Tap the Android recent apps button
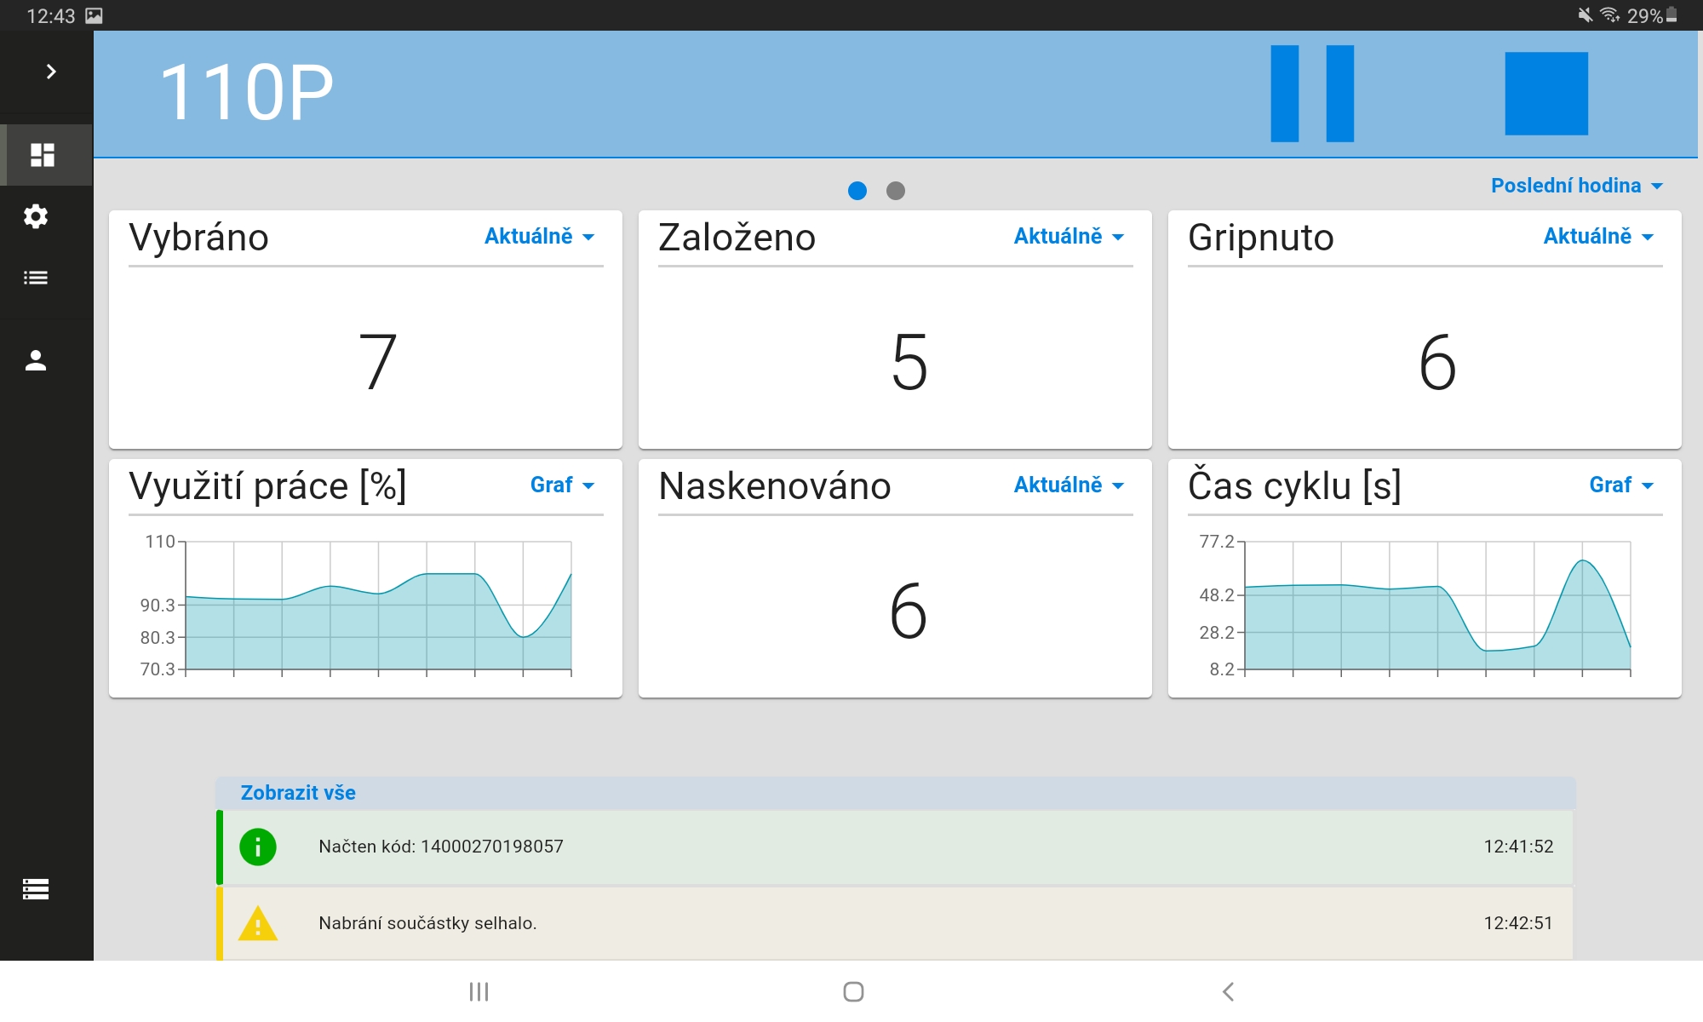The width and height of the screenshot is (1703, 1022). pos(479,991)
